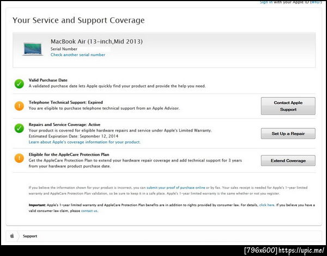This screenshot has width=327, height=256.
Task: Click the Apple logo in the breadcrumb bar
Action: coord(12,236)
